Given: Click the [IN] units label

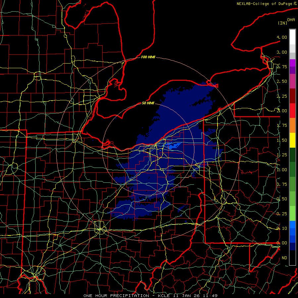Looking at the screenshot, I should pyautogui.click(x=282, y=23).
